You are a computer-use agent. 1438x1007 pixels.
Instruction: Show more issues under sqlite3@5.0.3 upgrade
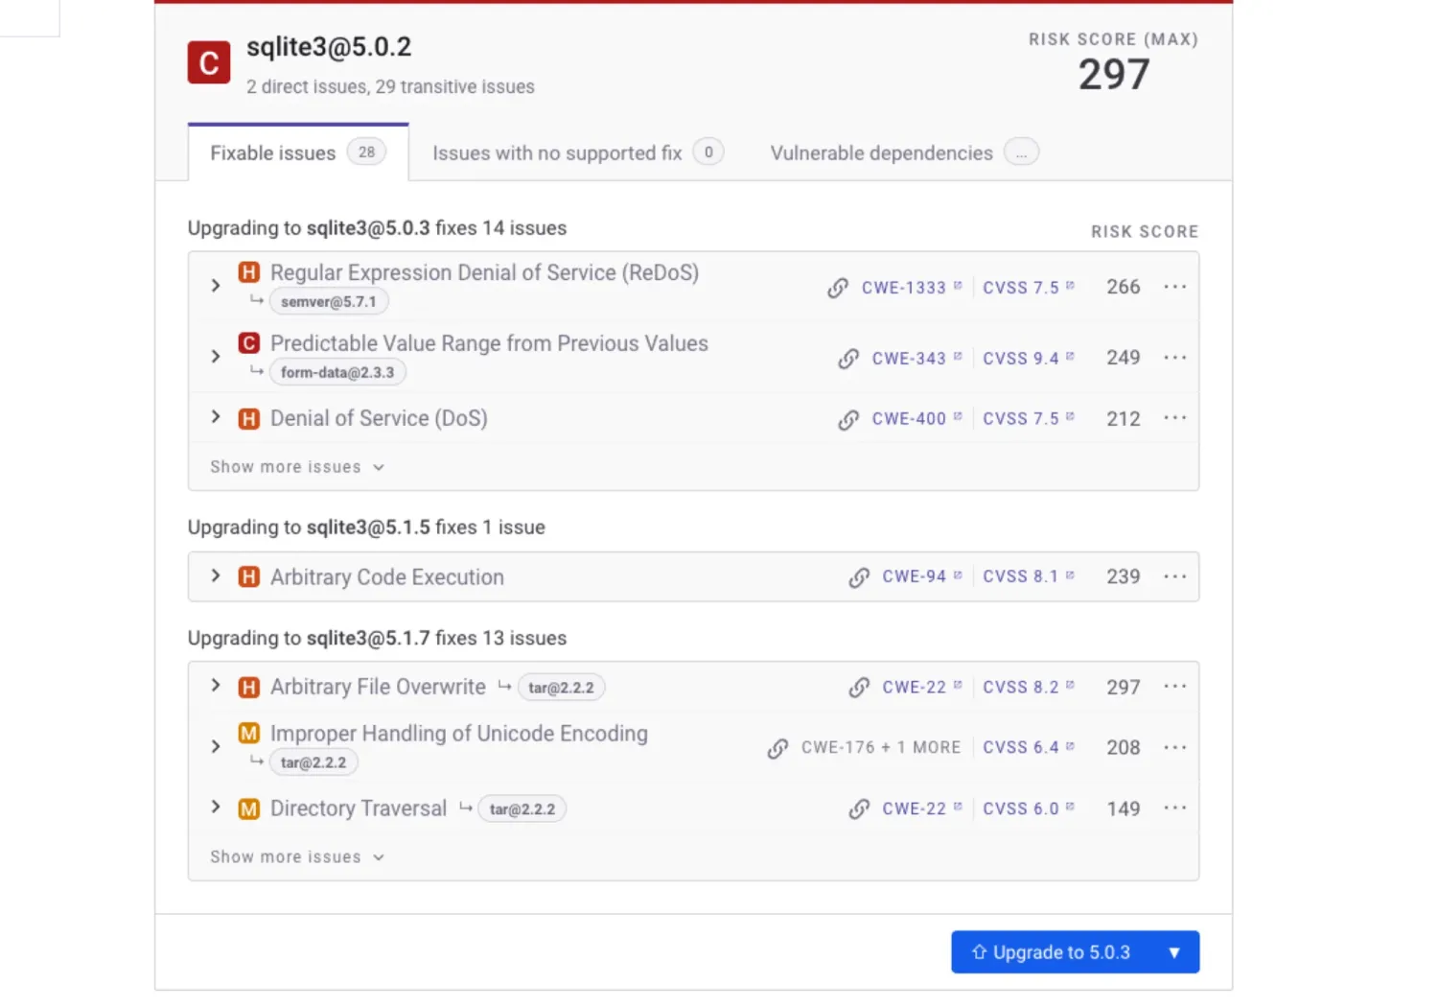(x=297, y=467)
